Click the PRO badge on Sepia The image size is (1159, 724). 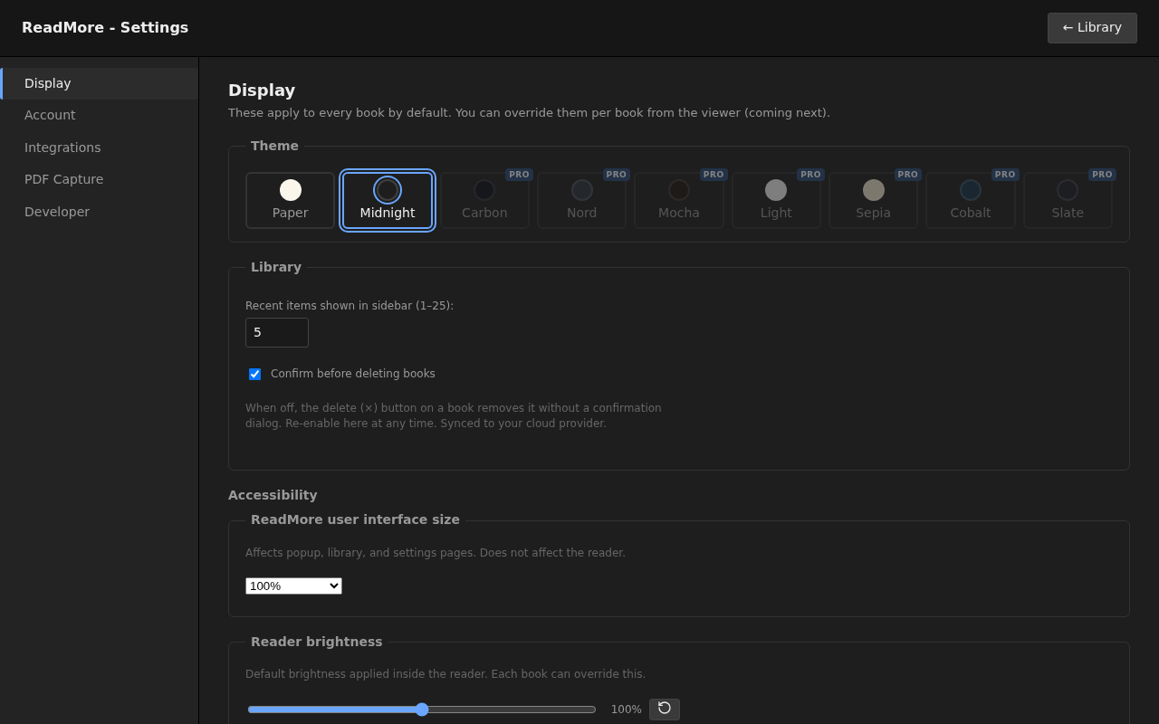(908, 175)
